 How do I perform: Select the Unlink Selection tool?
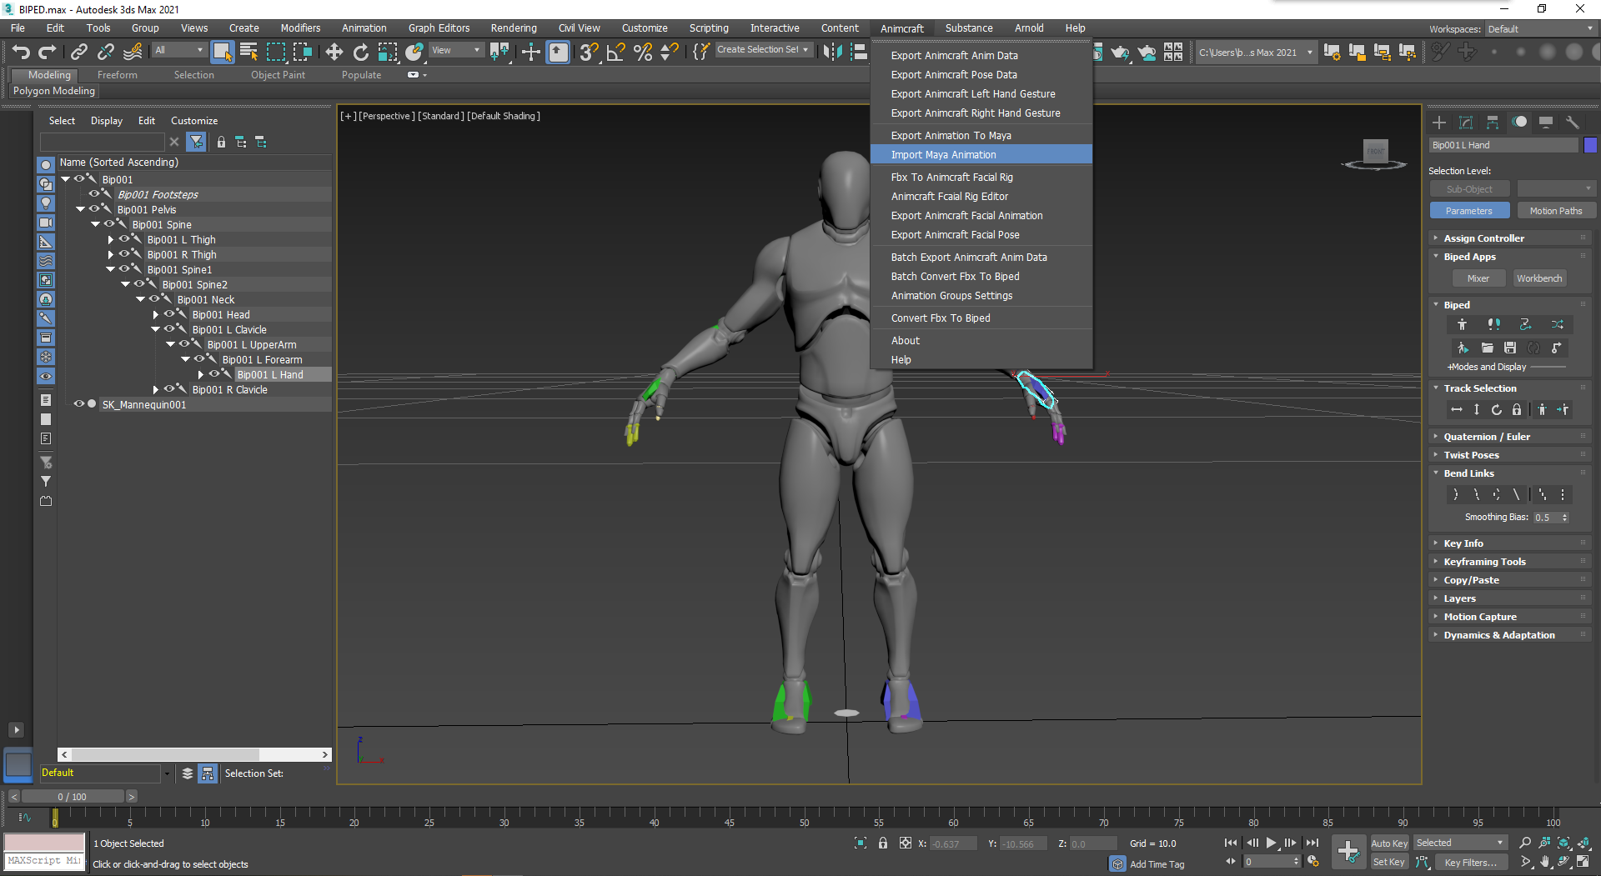tap(105, 52)
